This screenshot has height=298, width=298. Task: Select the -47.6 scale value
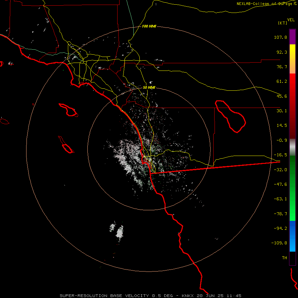click(280, 184)
